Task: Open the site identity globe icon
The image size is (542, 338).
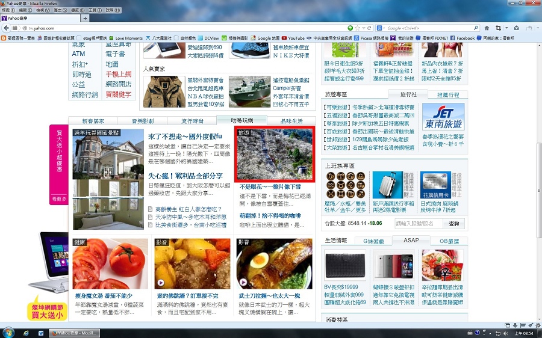Action: pyautogui.click(x=25, y=28)
